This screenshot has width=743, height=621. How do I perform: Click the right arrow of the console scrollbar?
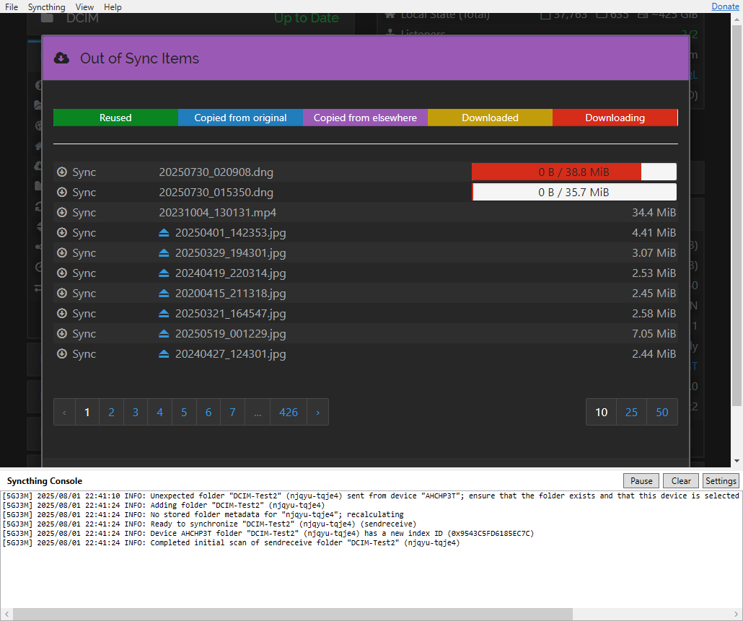tap(737, 614)
